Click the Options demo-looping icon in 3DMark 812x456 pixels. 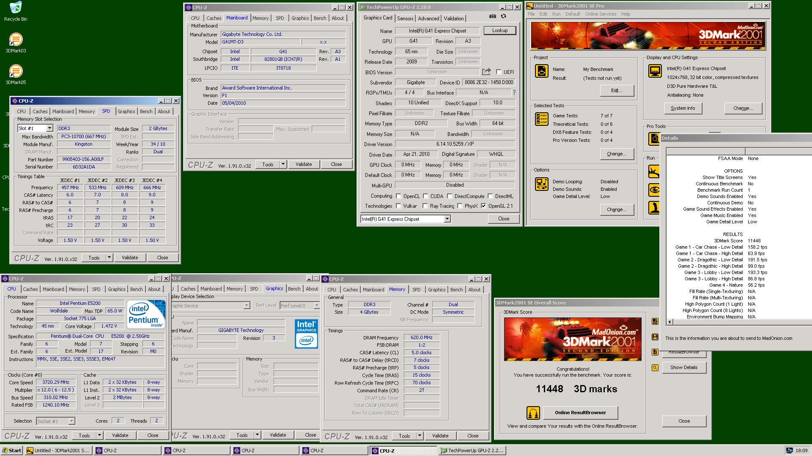[x=541, y=184]
